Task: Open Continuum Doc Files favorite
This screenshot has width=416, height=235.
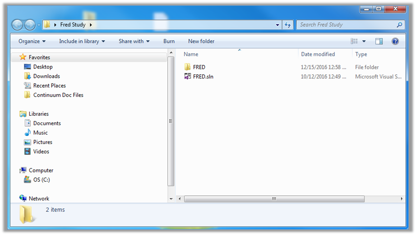Action: [58, 95]
